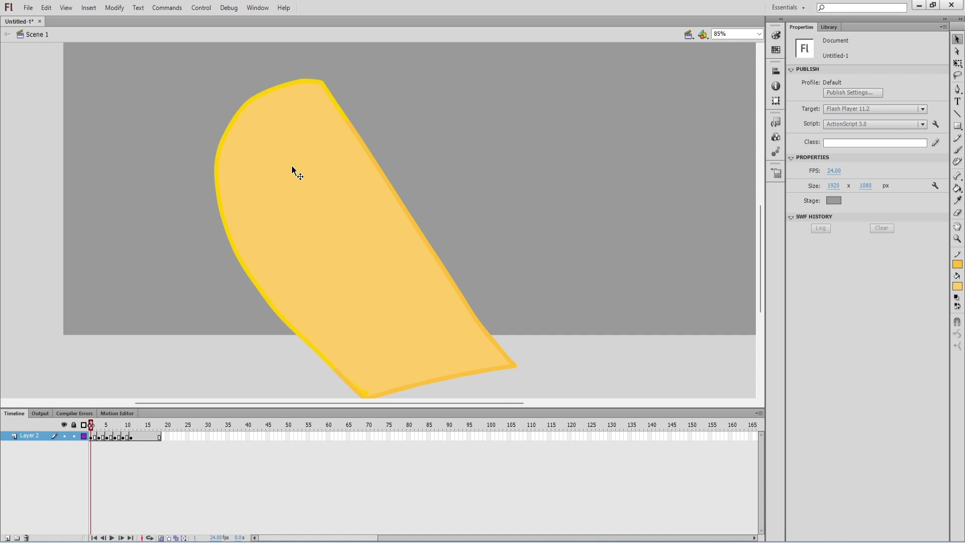This screenshot has width=965, height=543.
Task: Open the Transform panel icon
Action: pos(776,101)
